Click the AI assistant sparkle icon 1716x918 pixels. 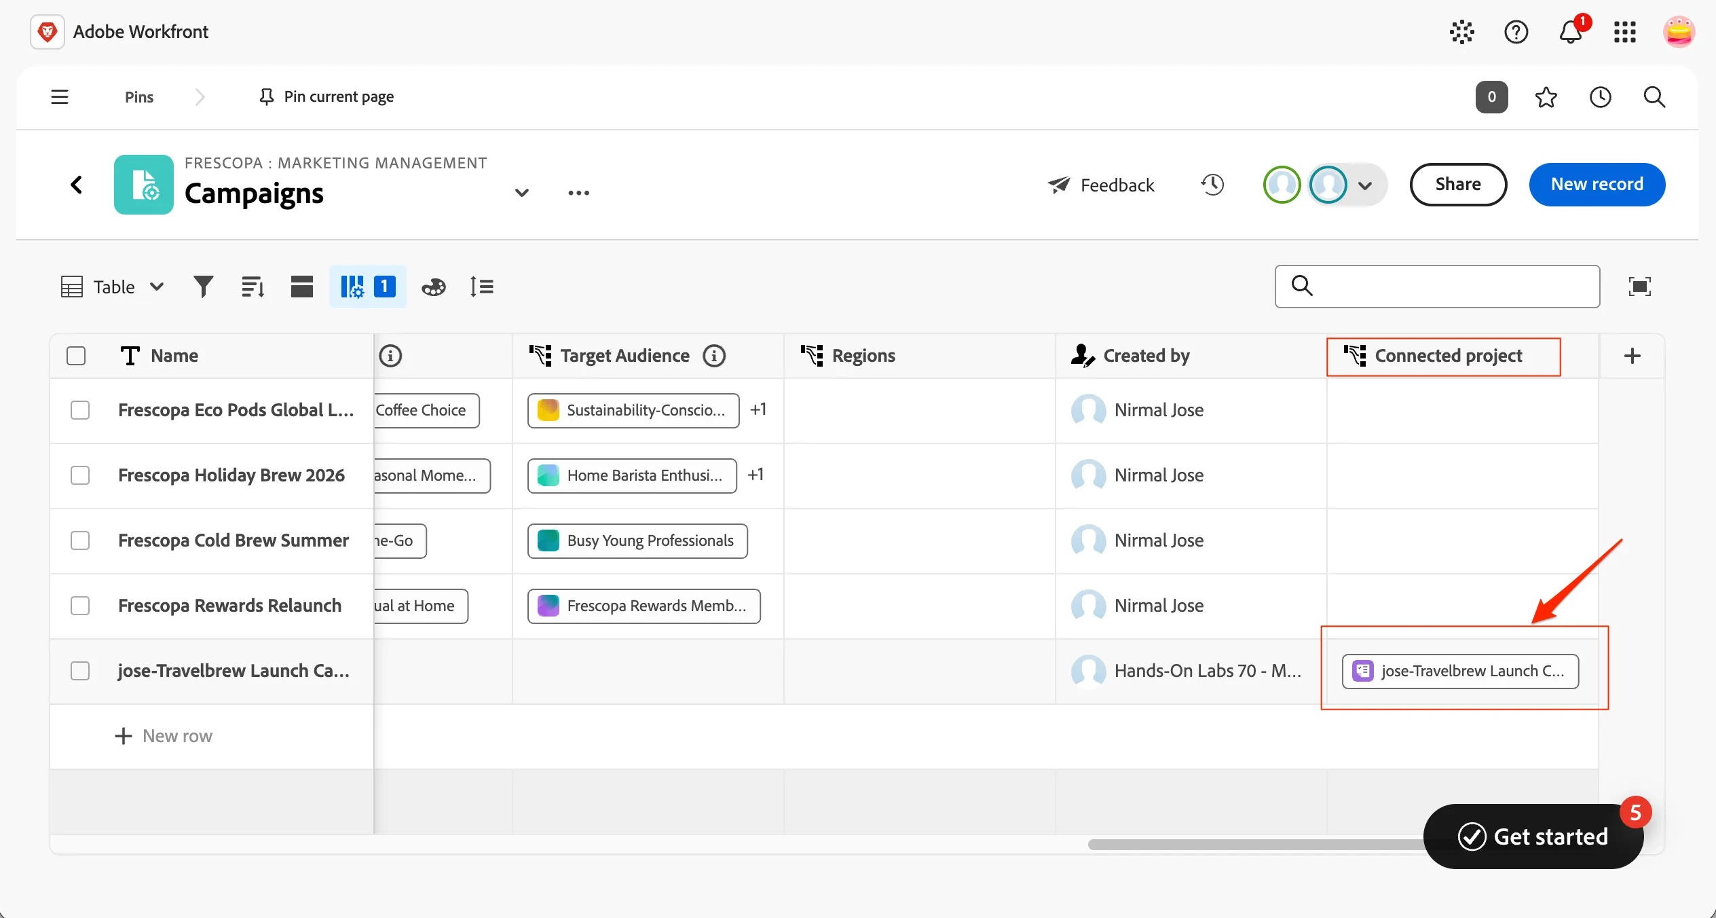[1461, 32]
